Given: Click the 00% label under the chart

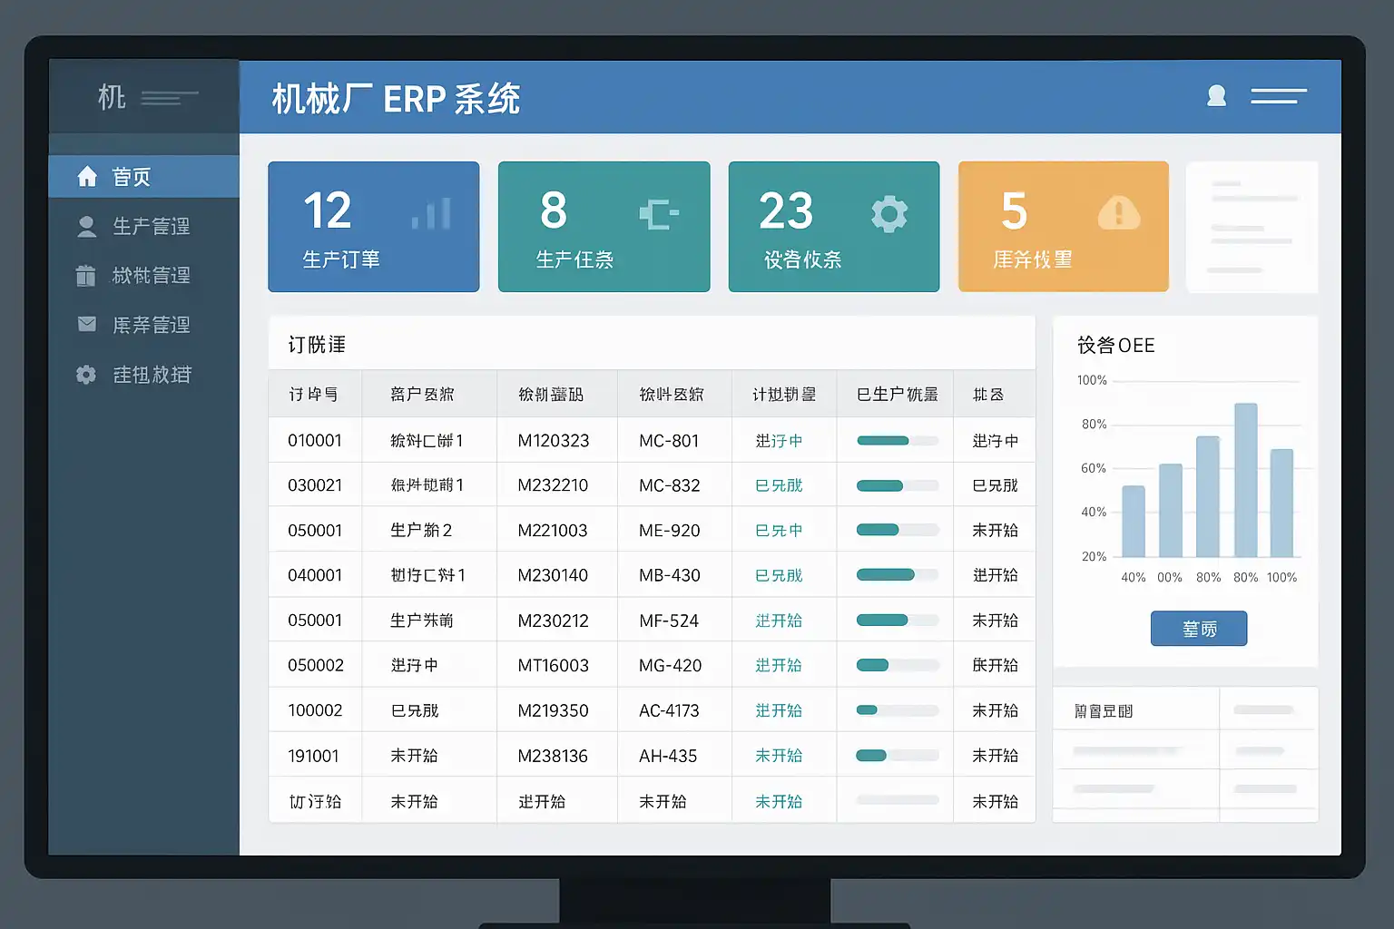Looking at the screenshot, I should tap(1170, 577).
